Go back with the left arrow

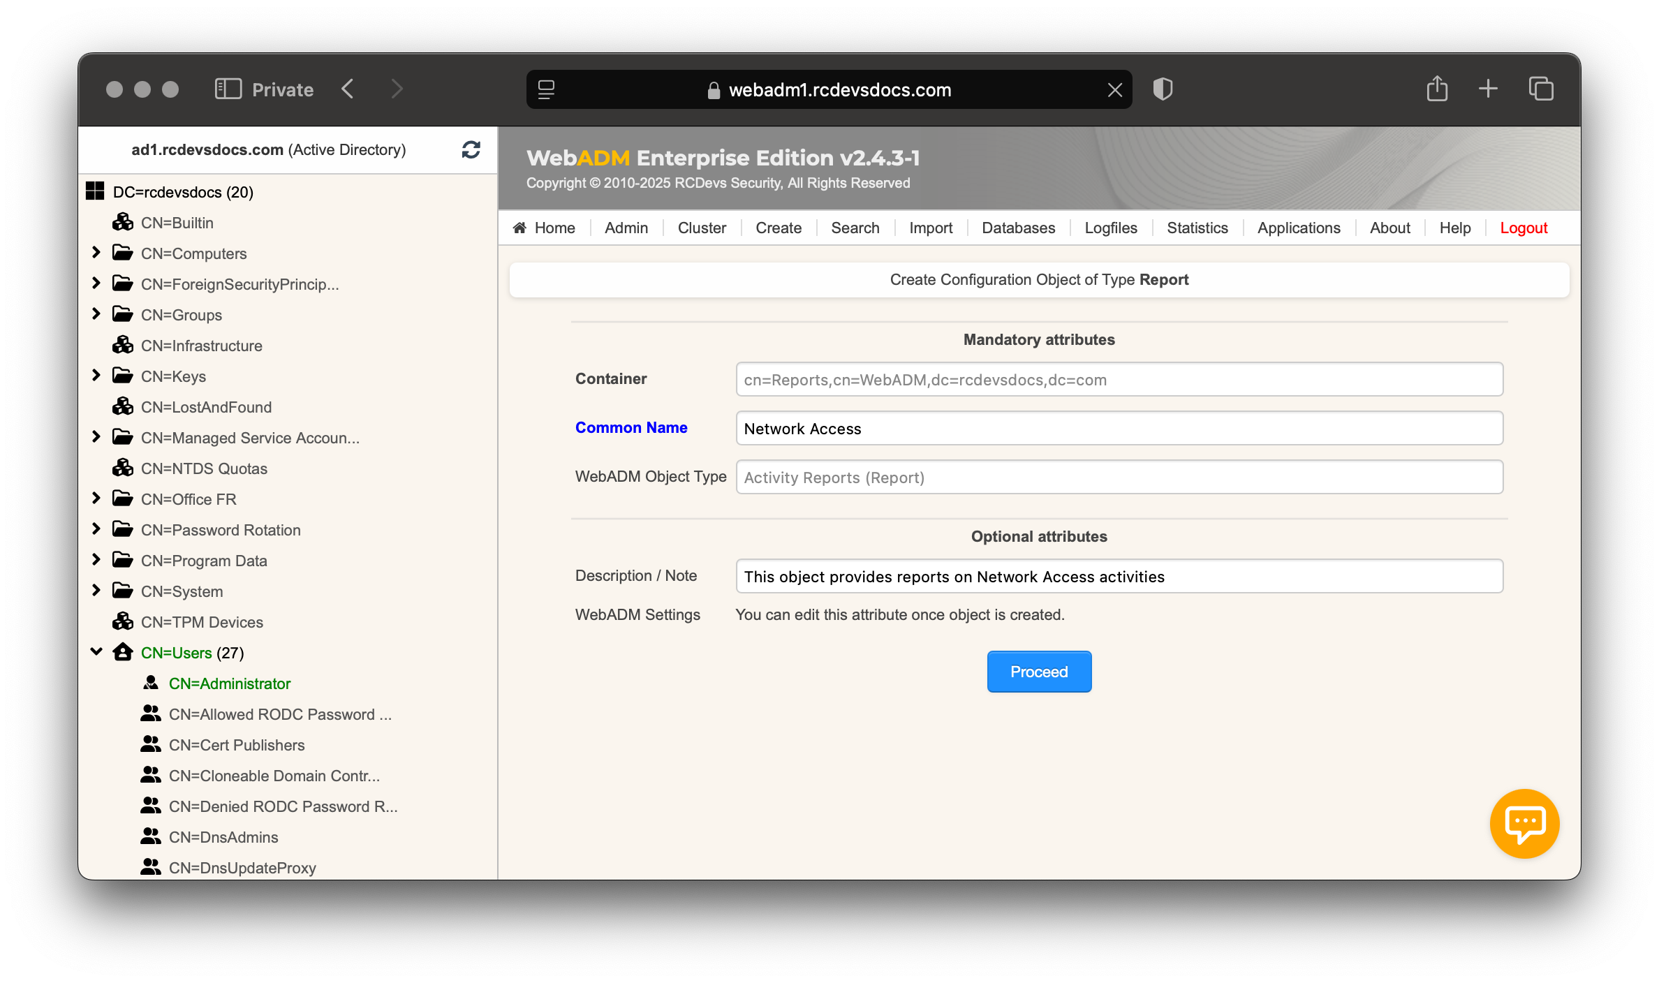pyautogui.click(x=348, y=89)
